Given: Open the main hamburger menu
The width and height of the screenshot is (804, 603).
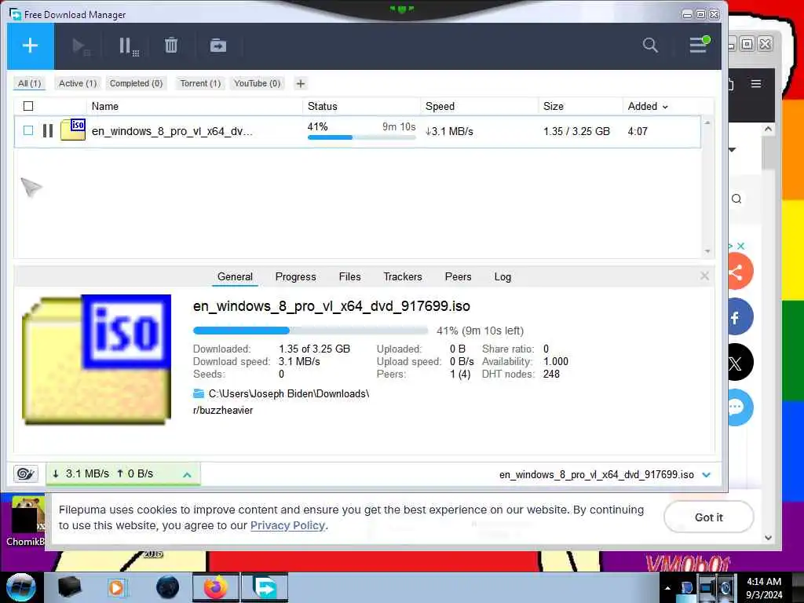Looking at the screenshot, I should click(698, 45).
